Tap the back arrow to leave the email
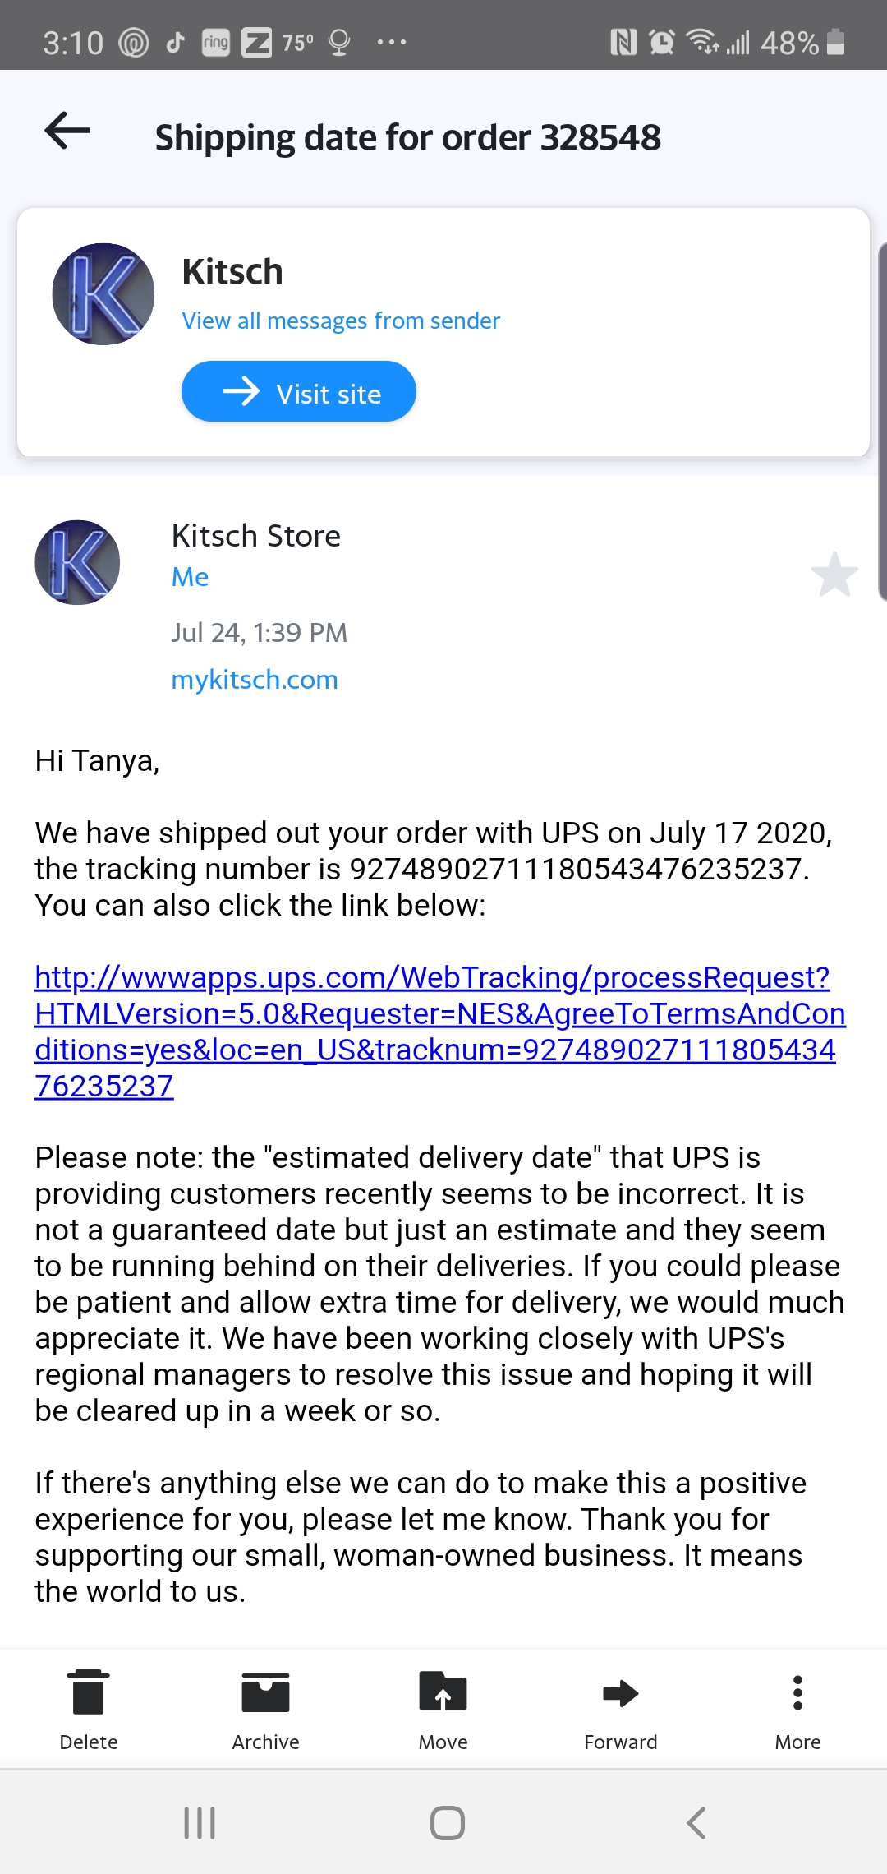This screenshot has height=1874, width=887. 65,132
